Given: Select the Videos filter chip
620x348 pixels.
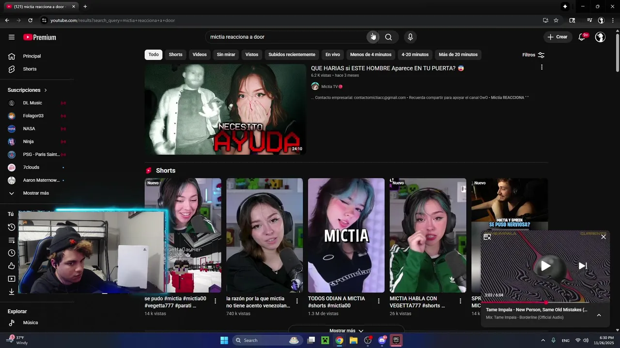Looking at the screenshot, I should (200, 55).
